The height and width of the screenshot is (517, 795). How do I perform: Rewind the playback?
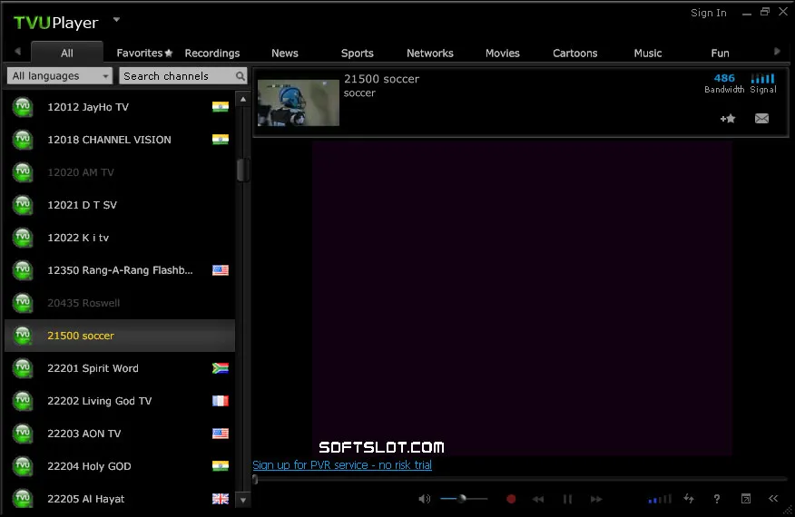pyautogui.click(x=538, y=499)
